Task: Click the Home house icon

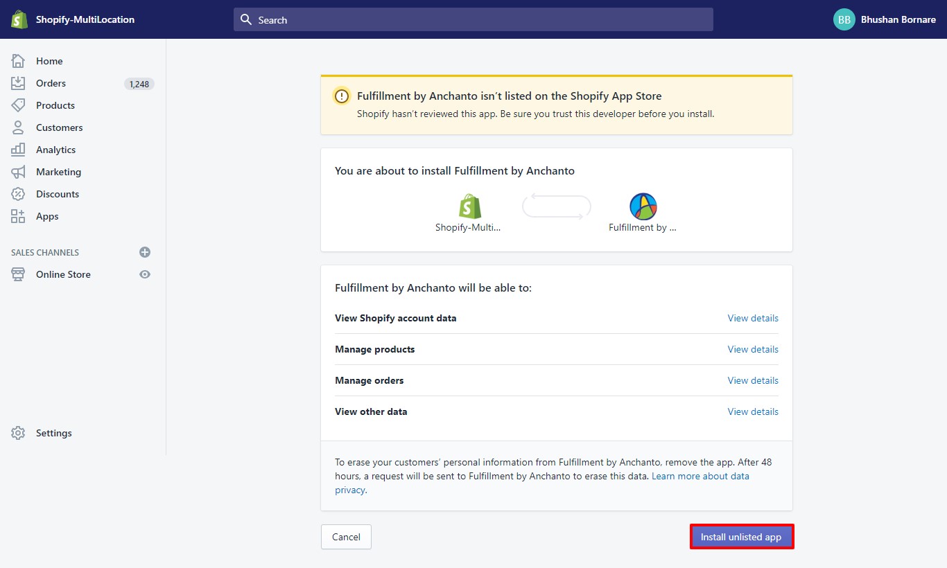Action: [18, 61]
